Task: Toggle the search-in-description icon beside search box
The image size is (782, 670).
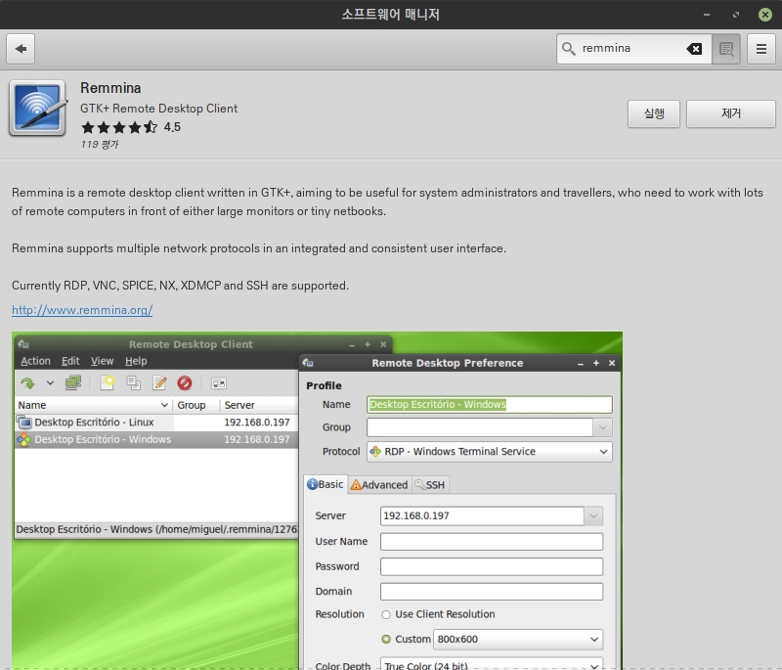Action: click(x=726, y=49)
